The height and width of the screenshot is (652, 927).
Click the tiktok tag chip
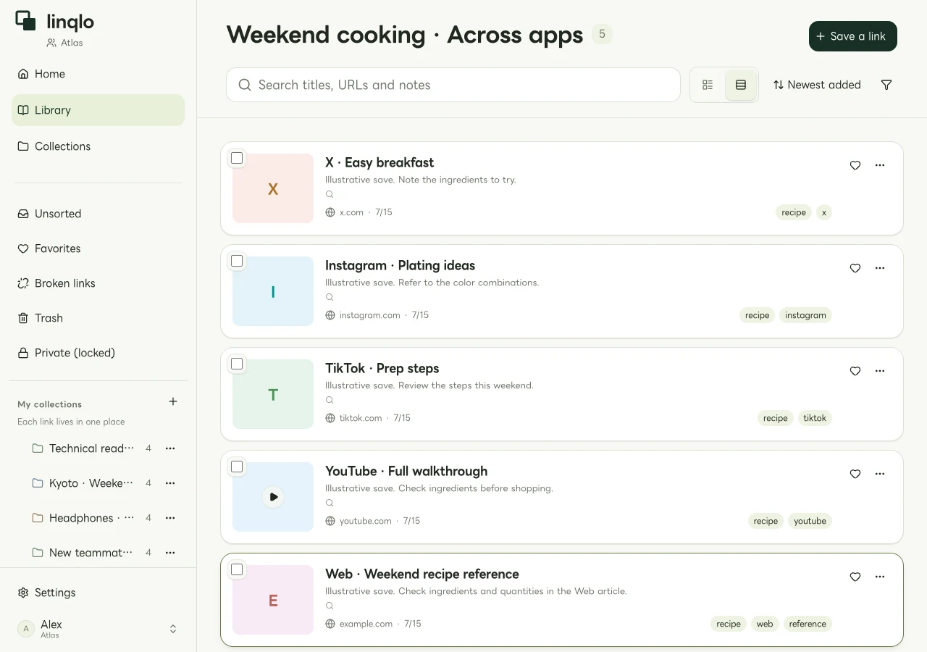(x=815, y=418)
